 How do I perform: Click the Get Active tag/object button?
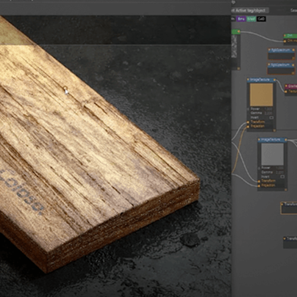coord(250,10)
